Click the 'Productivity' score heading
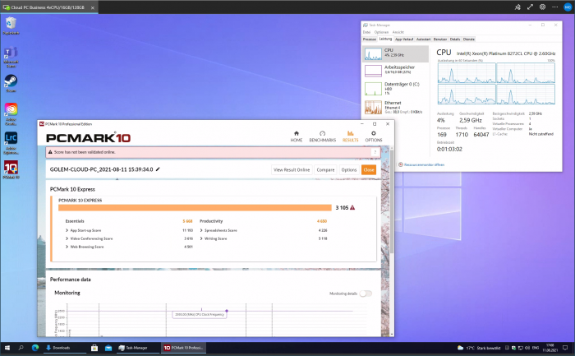 tap(211, 221)
